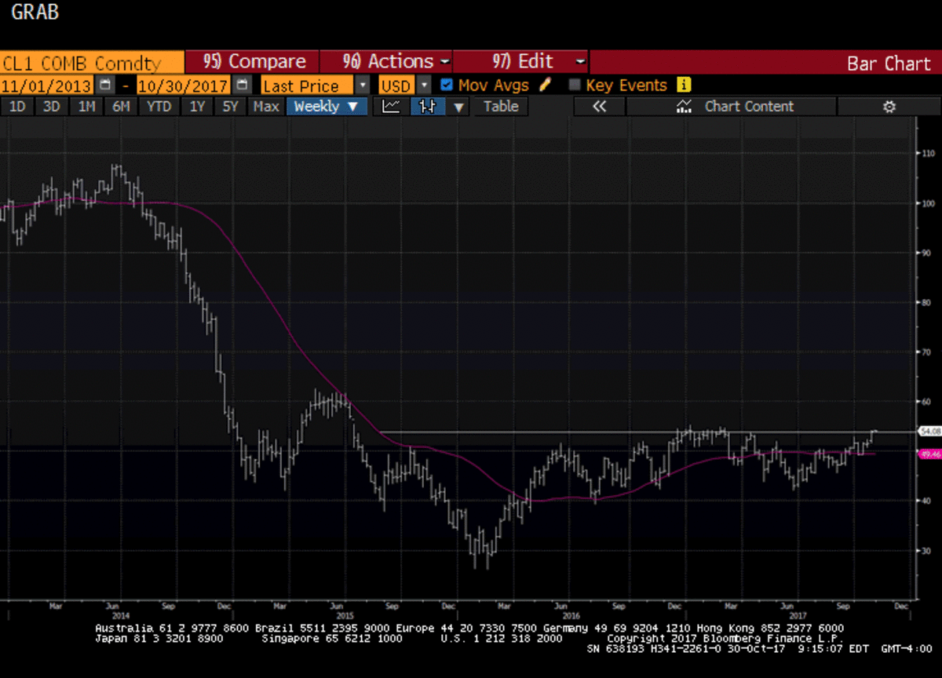Open the Table view button
Image resolution: width=942 pixels, height=678 pixels.
pos(501,107)
